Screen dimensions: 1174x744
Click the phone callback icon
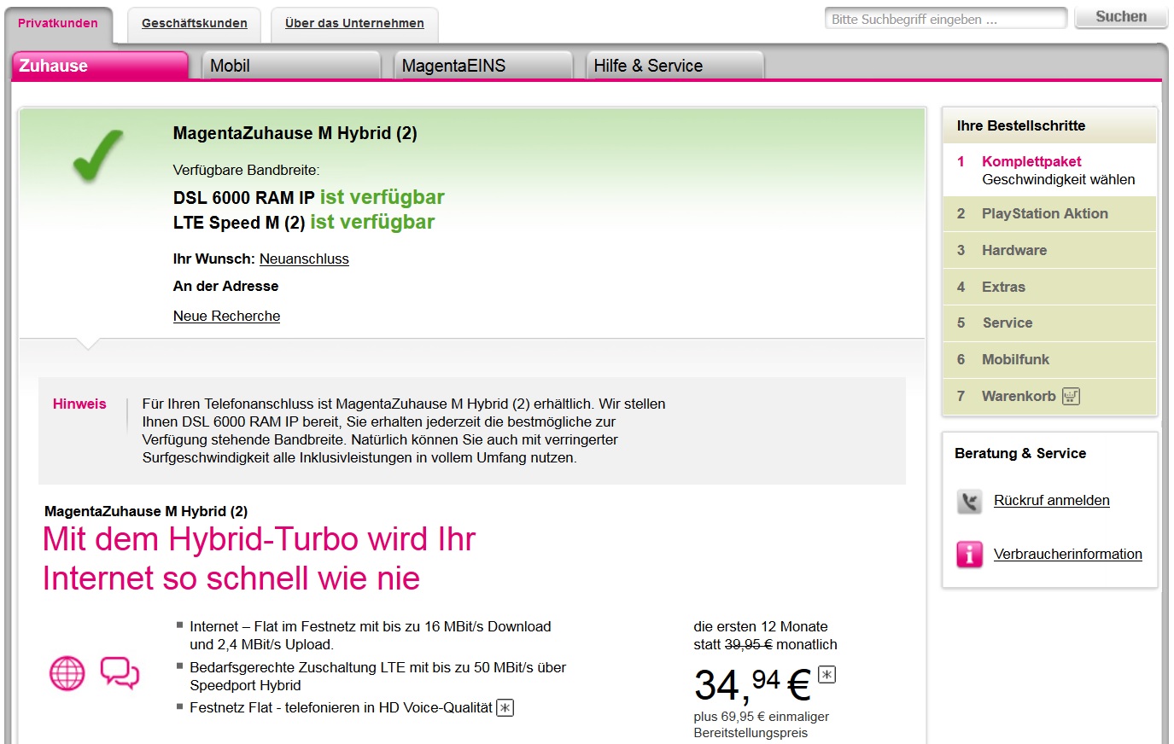coord(969,501)
